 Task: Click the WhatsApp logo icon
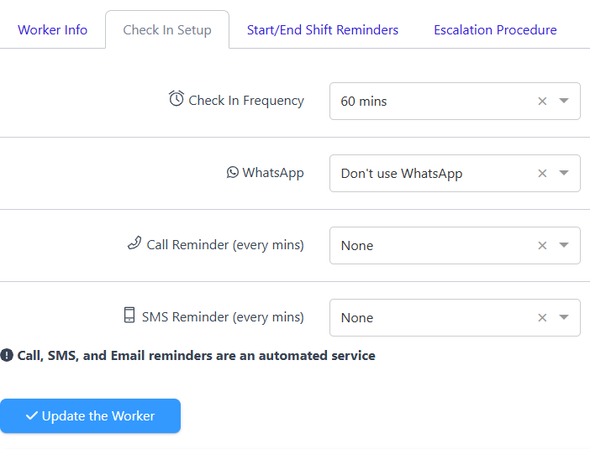(233, 172)
